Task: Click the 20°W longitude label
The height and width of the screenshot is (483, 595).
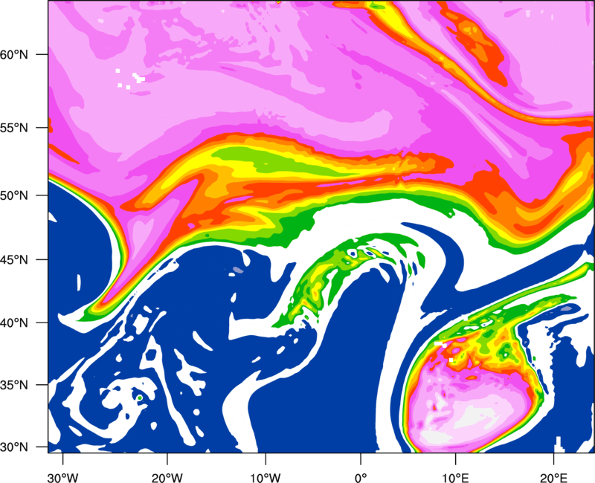Action: coord(167,478)
